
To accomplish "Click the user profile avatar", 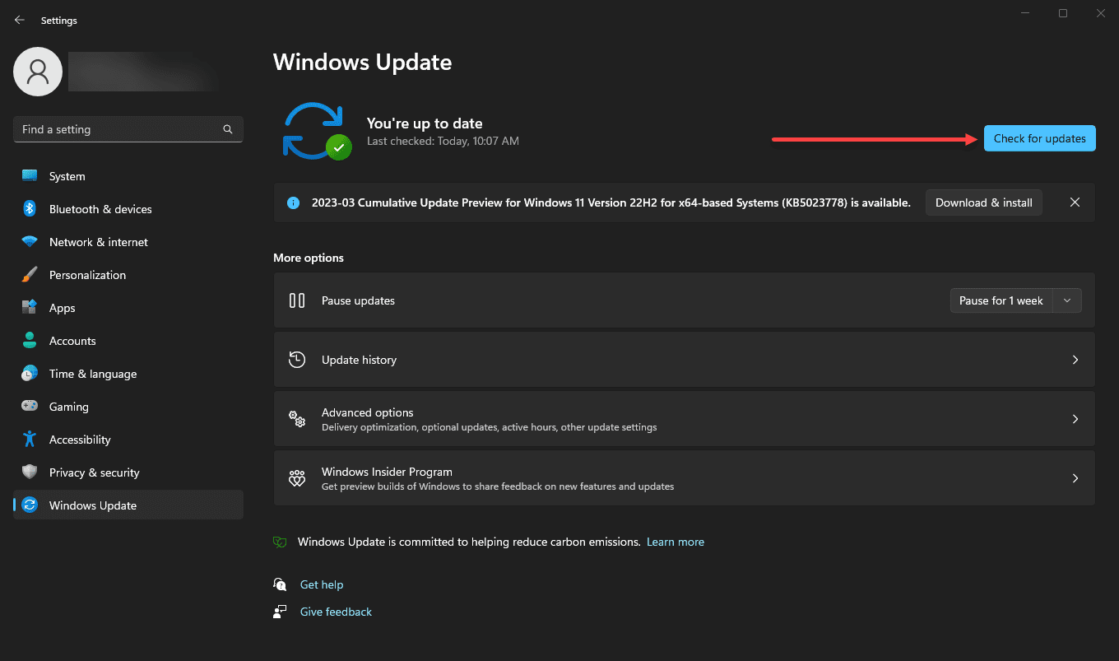I will (38, 72).
